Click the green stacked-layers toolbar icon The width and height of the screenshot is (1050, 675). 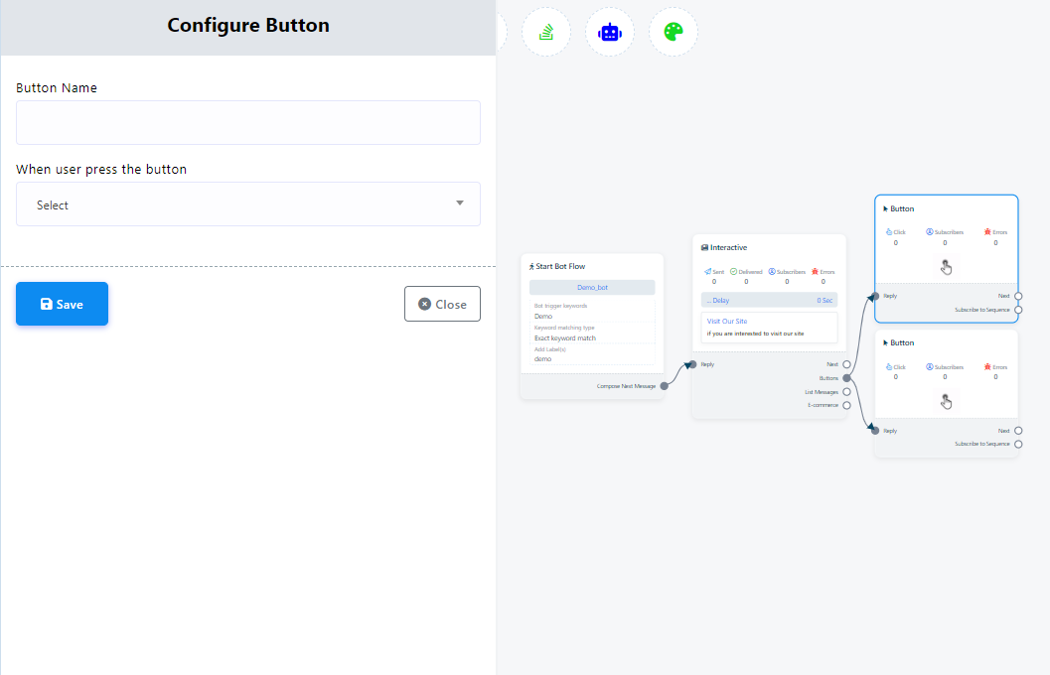point(545,32)
